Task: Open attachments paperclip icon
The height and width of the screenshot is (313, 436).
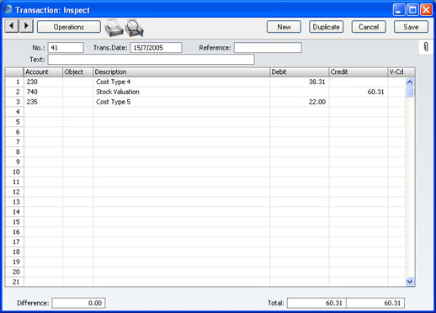Action: pos(426,47)
